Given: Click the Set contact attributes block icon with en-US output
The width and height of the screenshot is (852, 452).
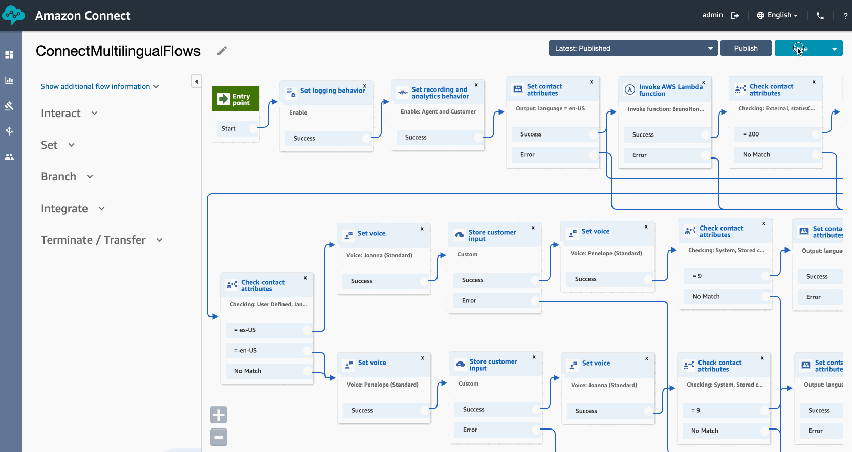Looking at the screenshot, I should pos(518,89).
